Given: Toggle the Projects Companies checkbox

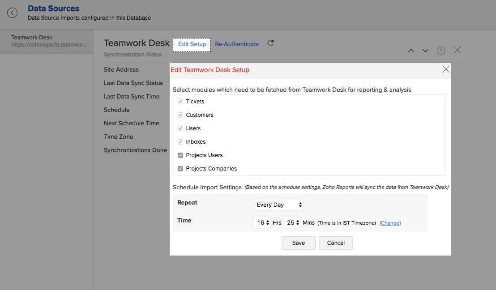Looking at the screenshot, I should 180,169.
